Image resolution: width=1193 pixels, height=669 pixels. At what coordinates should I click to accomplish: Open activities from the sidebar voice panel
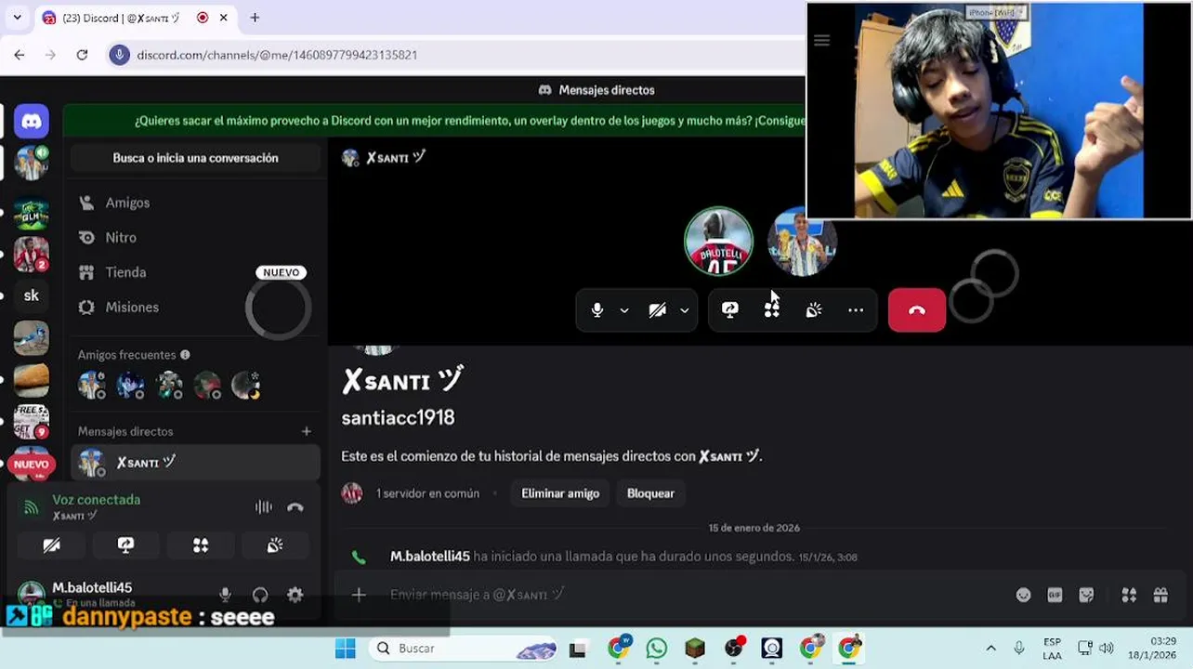[x=201, y=545]
